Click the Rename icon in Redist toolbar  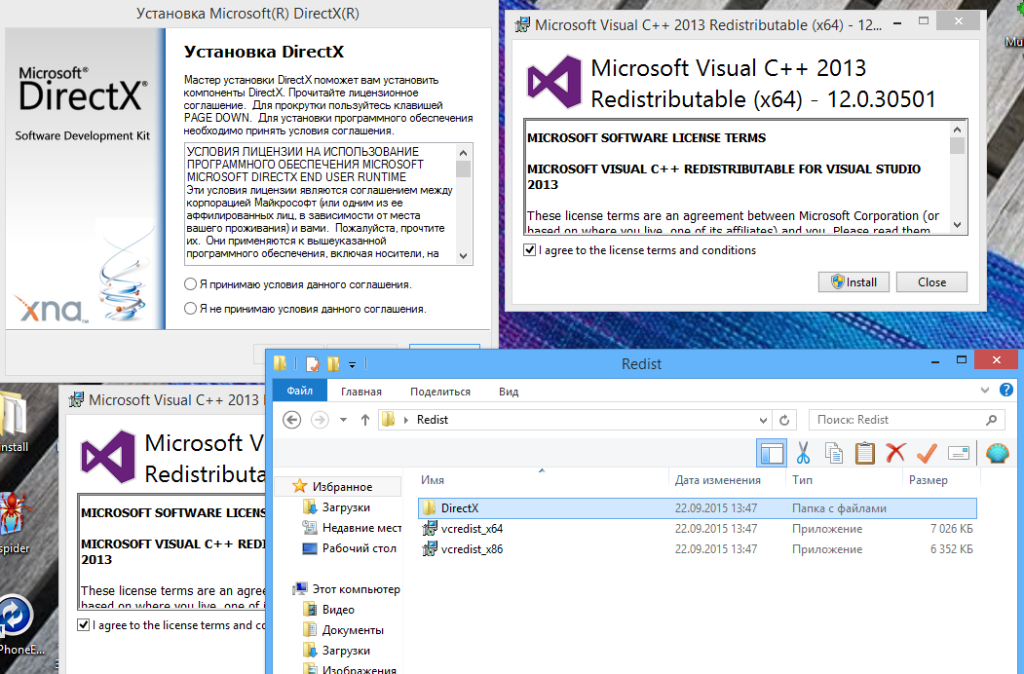pyautogui.click(x=958, y=453)
